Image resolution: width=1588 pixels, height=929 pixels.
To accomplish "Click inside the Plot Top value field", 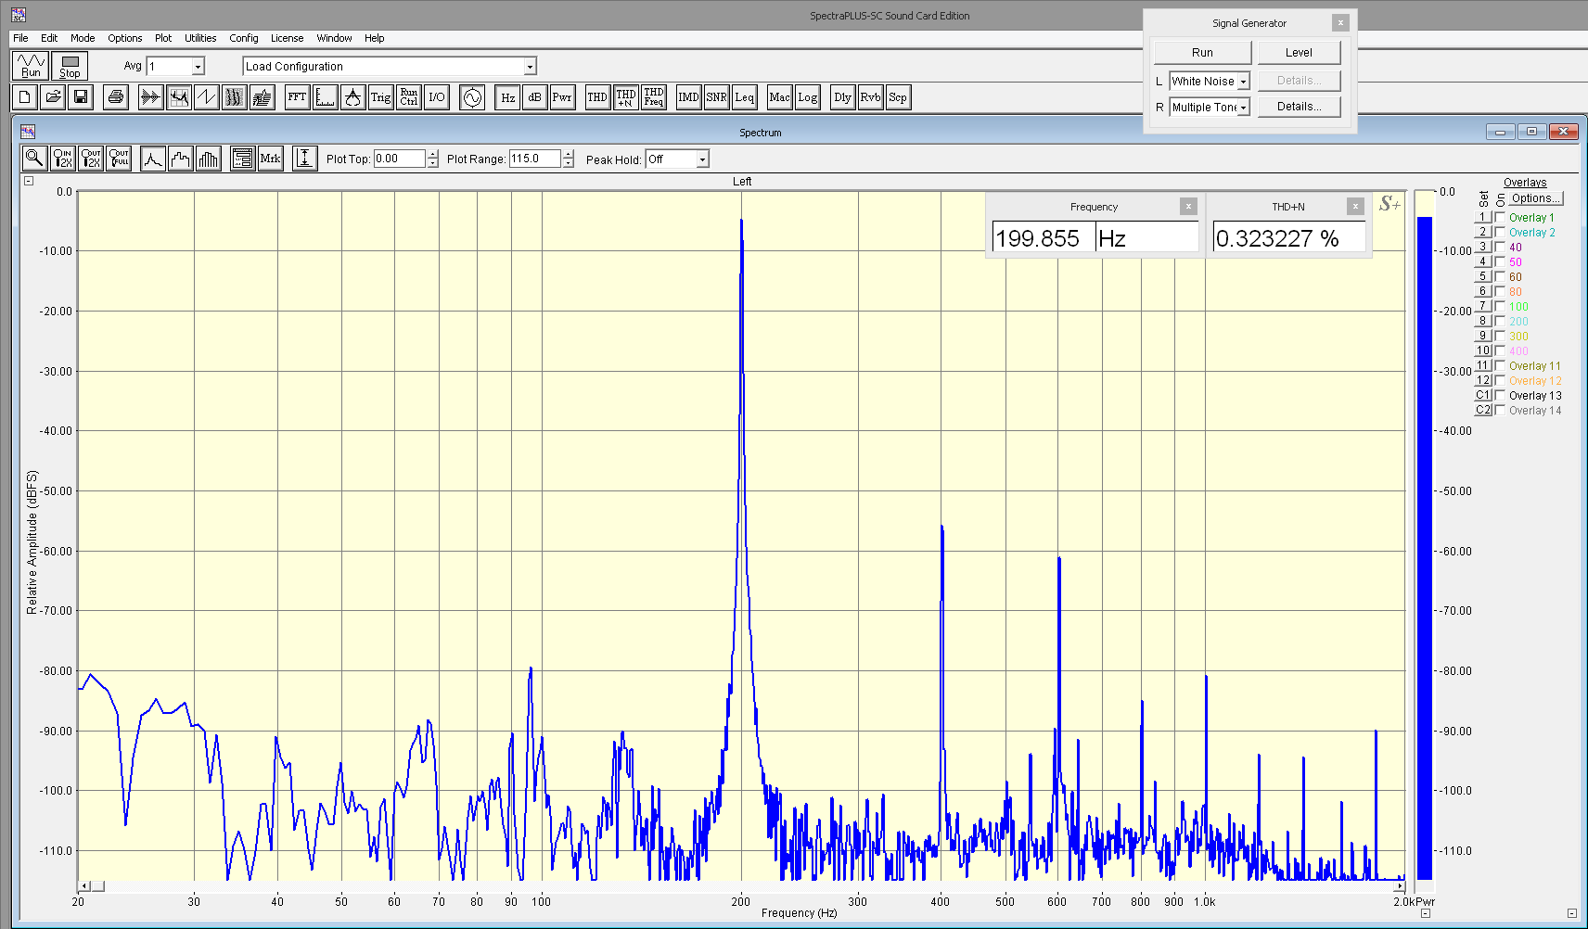I will point(400,159).
